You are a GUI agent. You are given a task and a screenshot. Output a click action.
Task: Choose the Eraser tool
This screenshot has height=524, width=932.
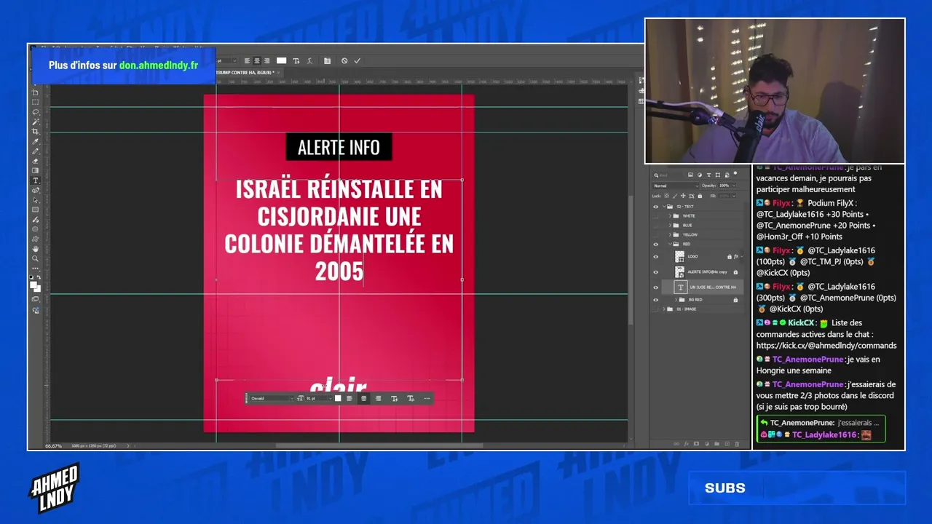coord(35,161)
